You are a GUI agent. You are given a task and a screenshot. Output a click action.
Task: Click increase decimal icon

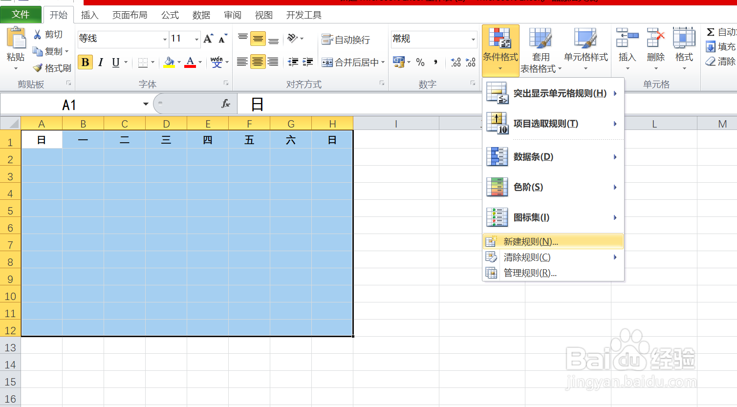[455, 62]
